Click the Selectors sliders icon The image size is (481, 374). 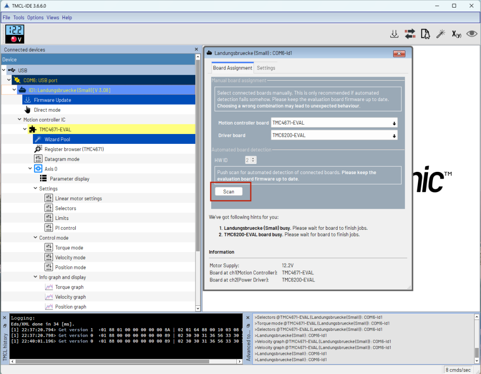click(49, 208)
